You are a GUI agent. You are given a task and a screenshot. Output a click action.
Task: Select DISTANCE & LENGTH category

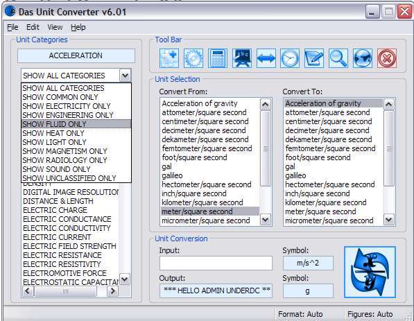click(71, 201)
